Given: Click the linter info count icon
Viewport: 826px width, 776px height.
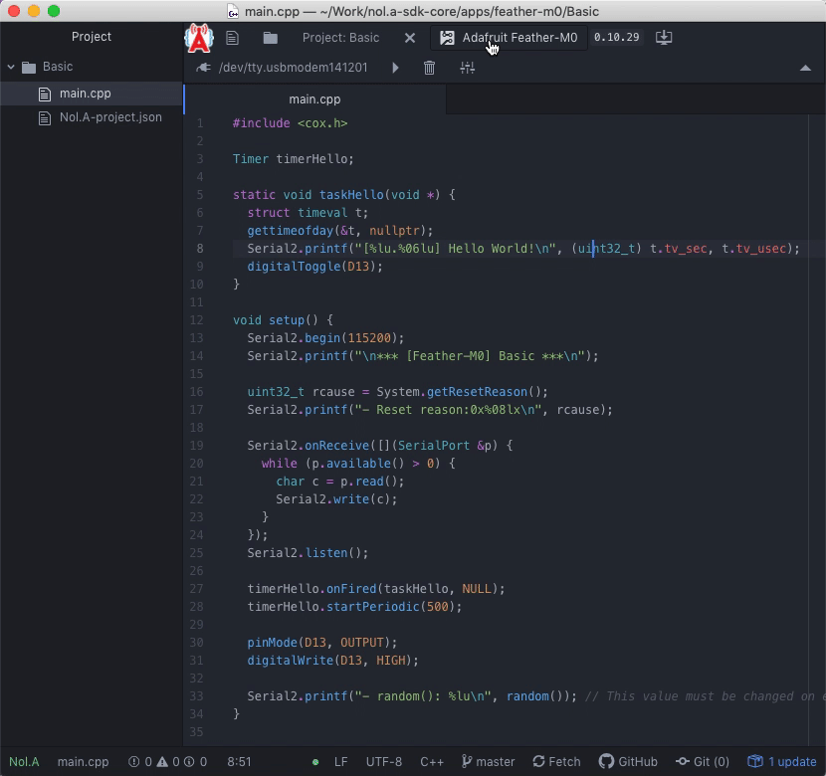Looking at the screenshot, I should click(x=190, y=762).
